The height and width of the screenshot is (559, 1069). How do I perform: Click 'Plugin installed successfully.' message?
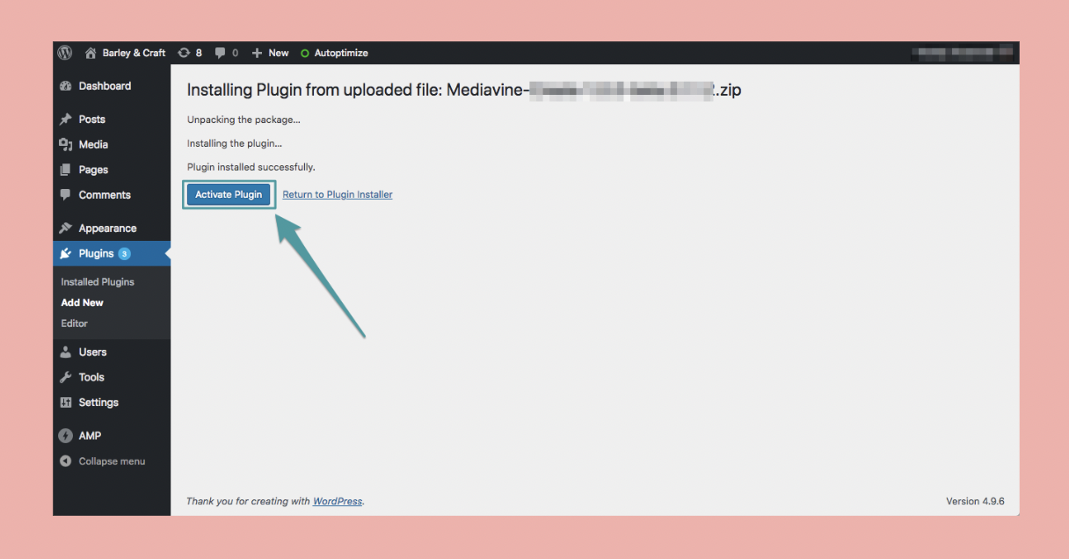[x=251, y=167]
